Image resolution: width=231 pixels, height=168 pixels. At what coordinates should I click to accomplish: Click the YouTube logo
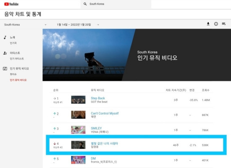click(11, 4)
